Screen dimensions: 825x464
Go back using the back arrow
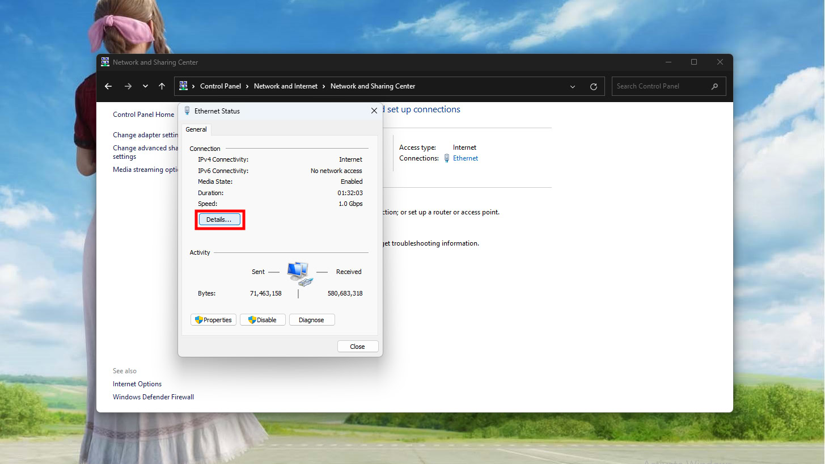(x=108, y=86)
